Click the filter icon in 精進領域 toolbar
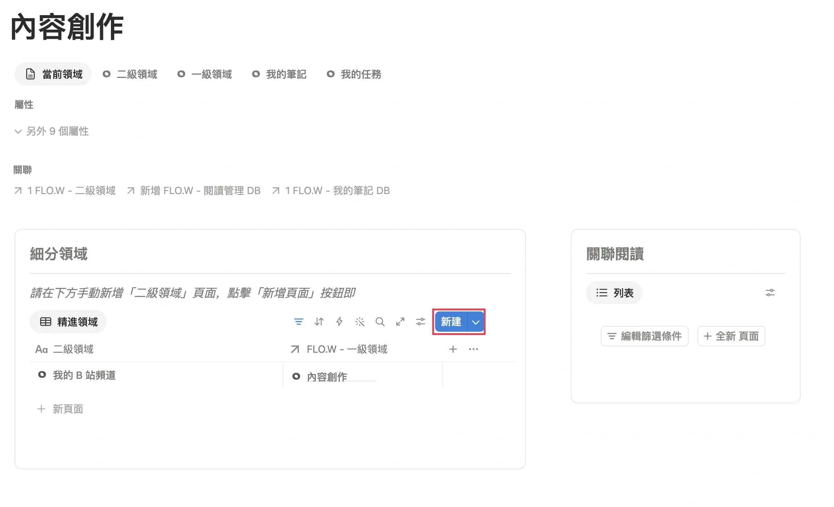Viewport: 834px width, 507px height. pyautogui.click(x=298, y=322)
